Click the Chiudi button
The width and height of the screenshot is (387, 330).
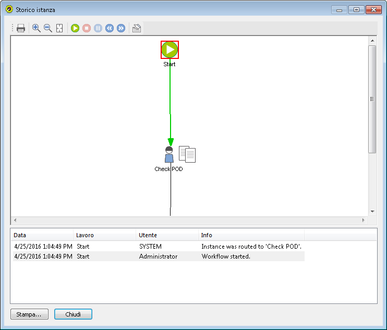(73, 314)
